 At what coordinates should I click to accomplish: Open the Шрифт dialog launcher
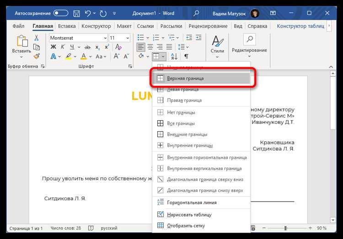(130, 66)
